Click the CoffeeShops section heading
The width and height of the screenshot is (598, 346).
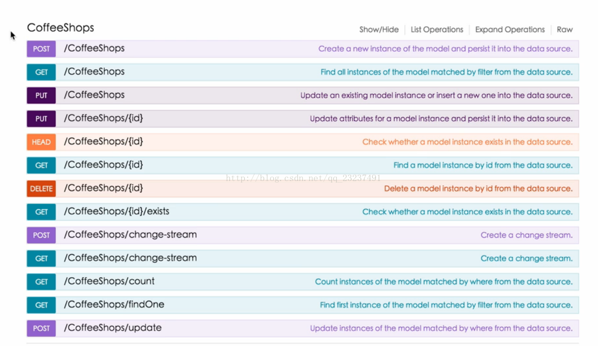pyautogui.click(x=61, y=28)
